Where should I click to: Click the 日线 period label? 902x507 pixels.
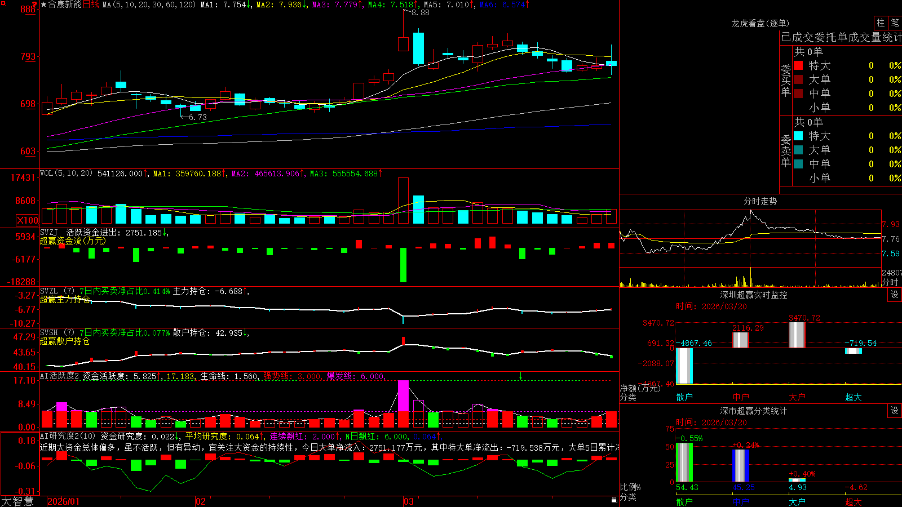[91, 5]
